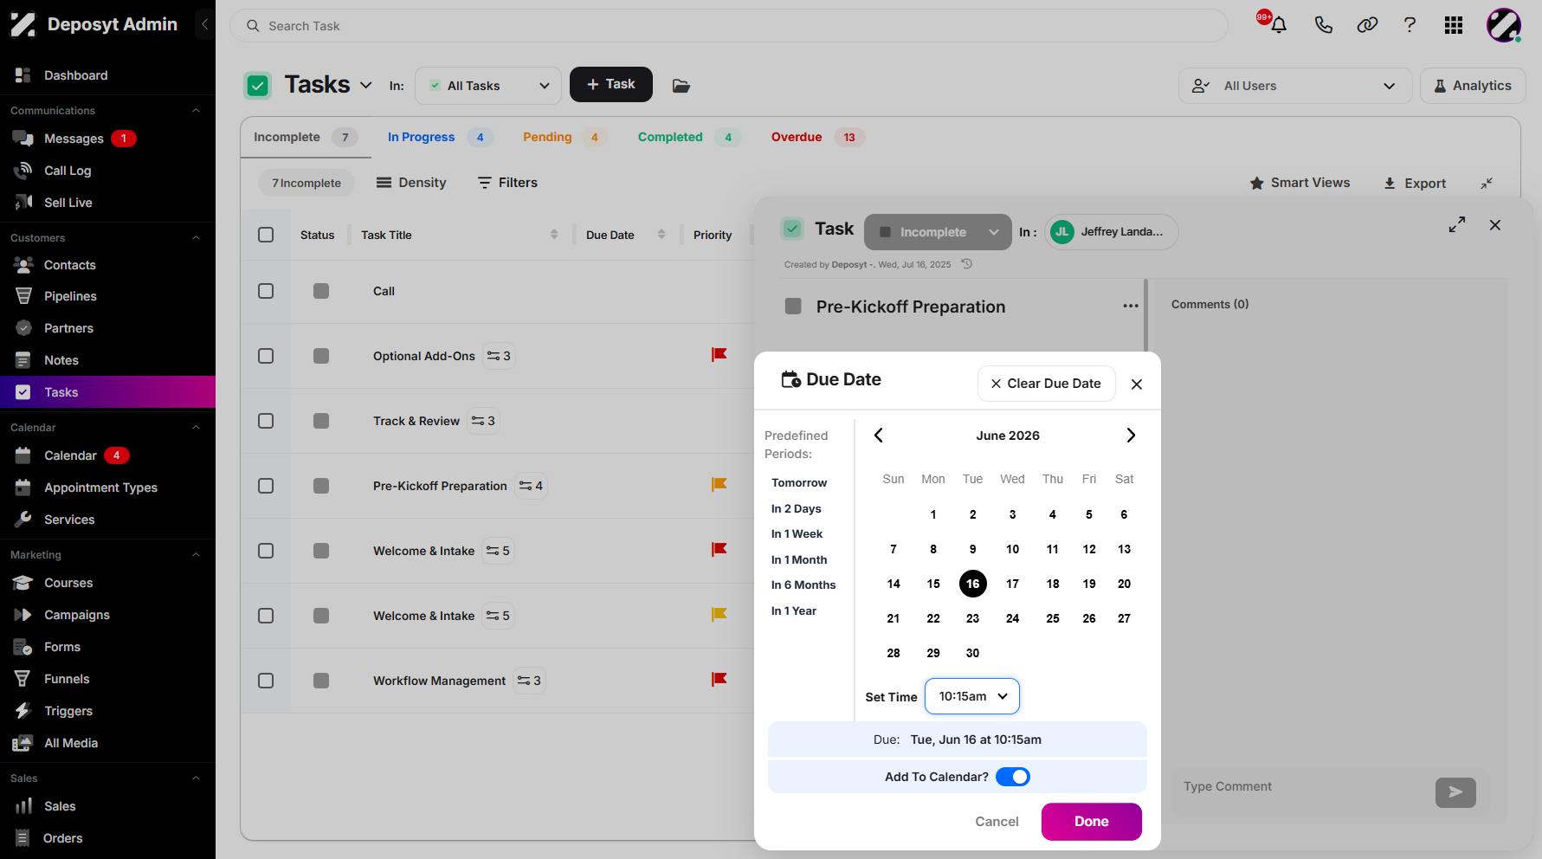Click in the Type Comment field
This screenshot has width=1542, height=859.
tap(1303, 786)
